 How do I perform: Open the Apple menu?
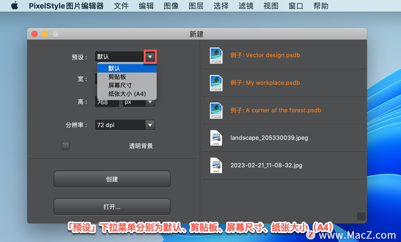(15, 6)
